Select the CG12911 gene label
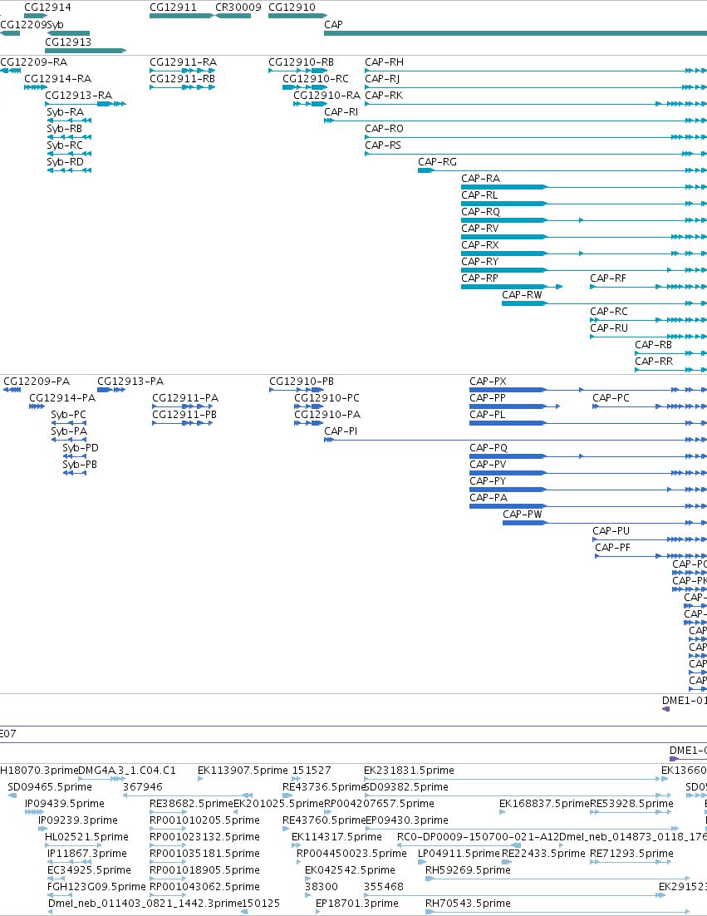Image resolution: width=707 pixels, height=916 pixels. pos(173,7)
